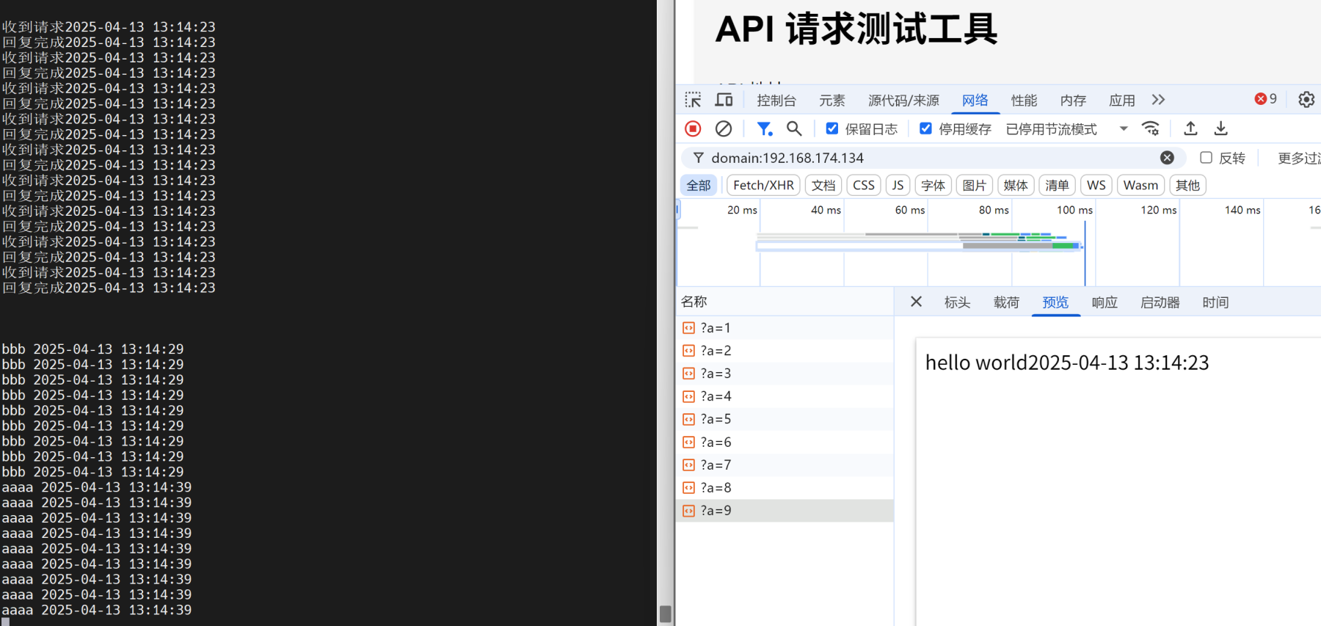1321x626 pixels.
Task: Clear the domain filter text
Action: pyautogui.click(x=1167, y=158)
